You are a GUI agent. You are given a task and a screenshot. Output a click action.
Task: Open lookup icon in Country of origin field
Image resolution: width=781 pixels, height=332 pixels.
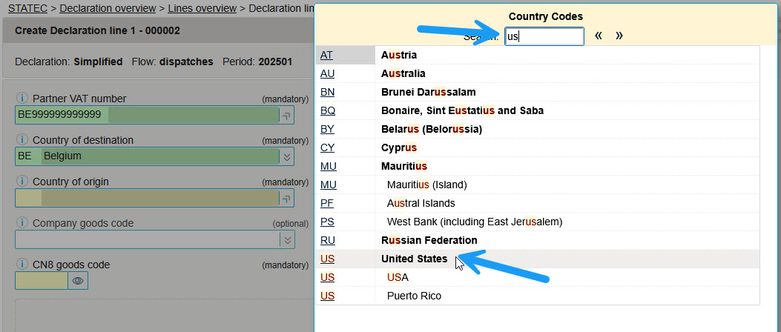point(286,198)
